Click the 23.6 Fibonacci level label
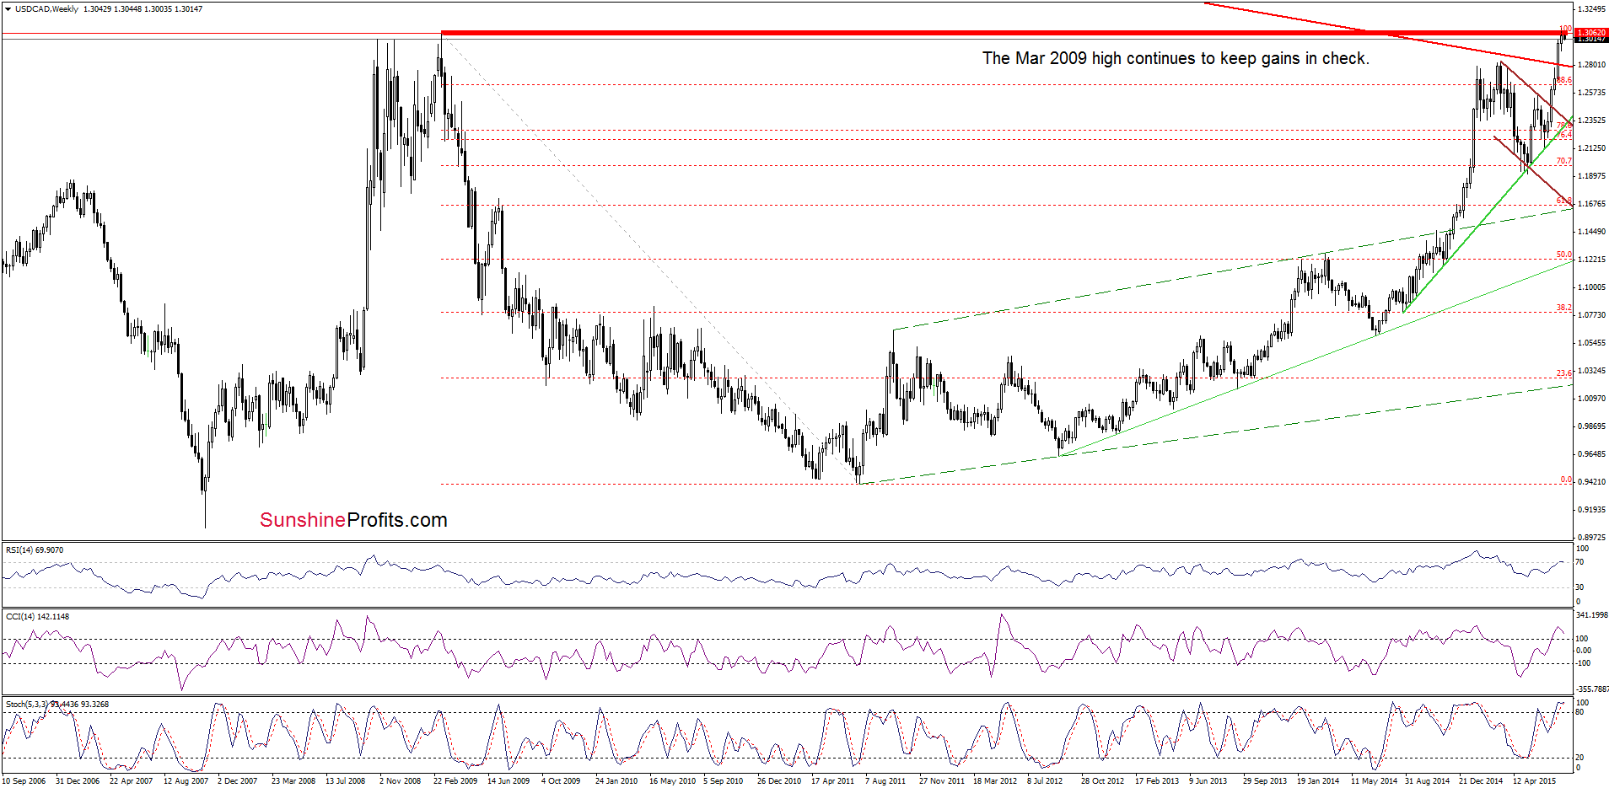The image size is (1609, 788). (x=1564, y=373)
